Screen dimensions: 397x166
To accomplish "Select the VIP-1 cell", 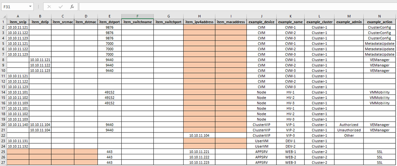I will (x=290, y=125).
